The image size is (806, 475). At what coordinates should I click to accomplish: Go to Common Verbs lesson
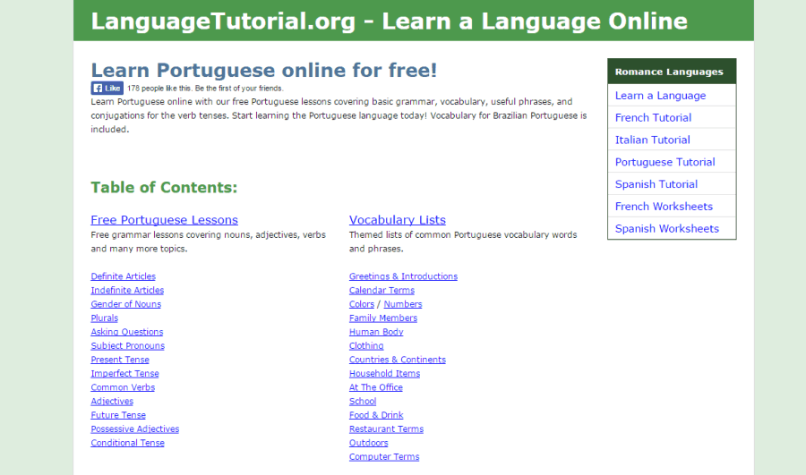point(123,387)
